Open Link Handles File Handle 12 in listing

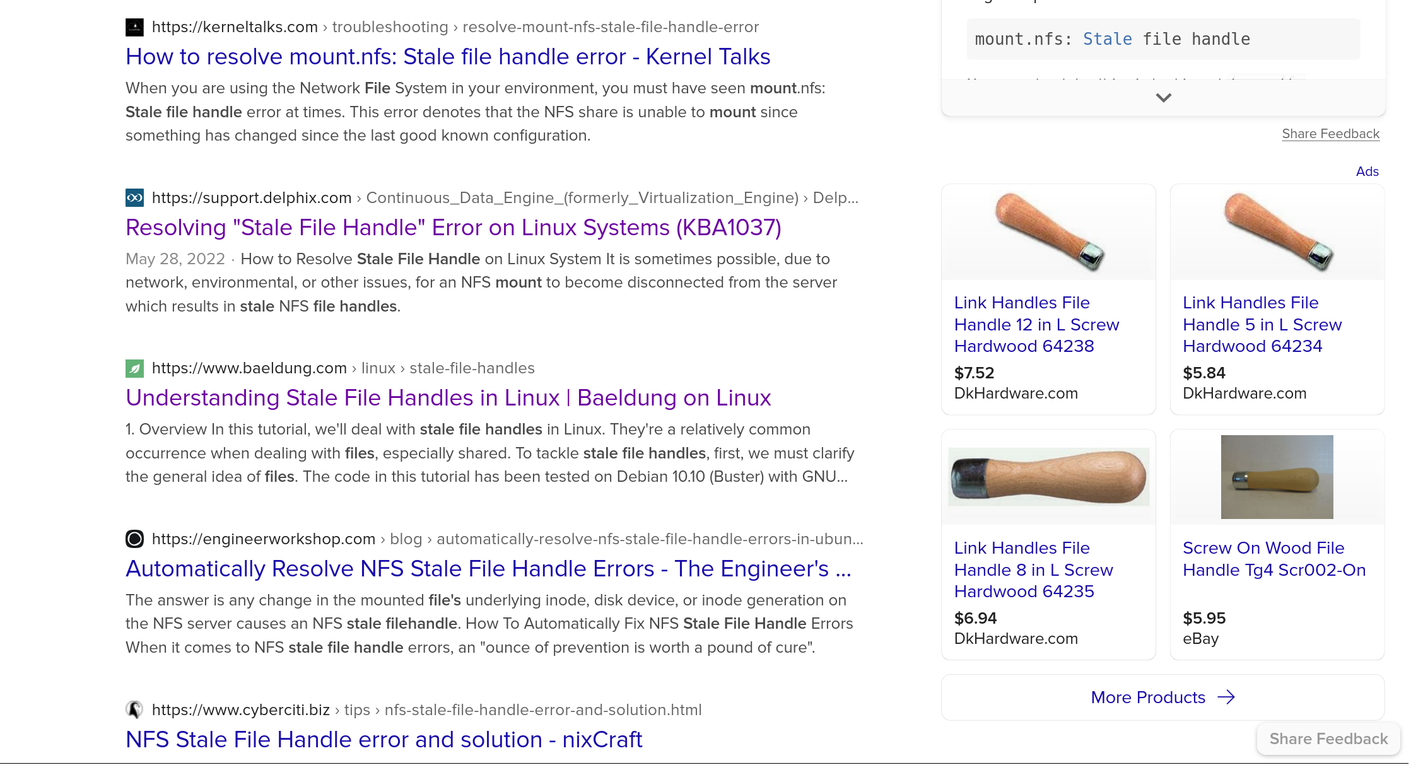(1036, 325)
